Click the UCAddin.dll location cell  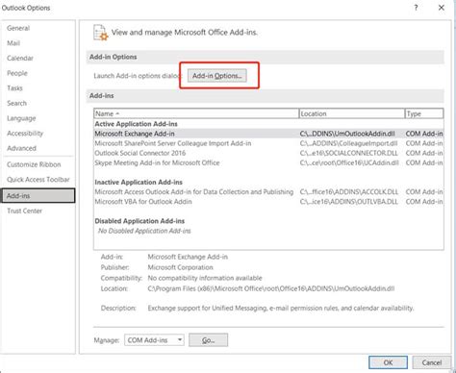(x=349, y=162)
